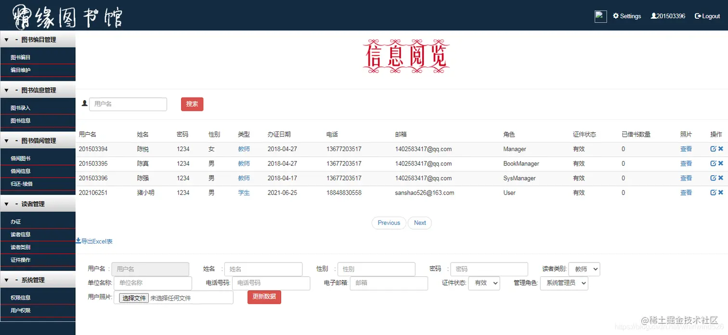Screen dimensions: 728x335
Task: Open Settings from the top bar
Action: (627, 16)
